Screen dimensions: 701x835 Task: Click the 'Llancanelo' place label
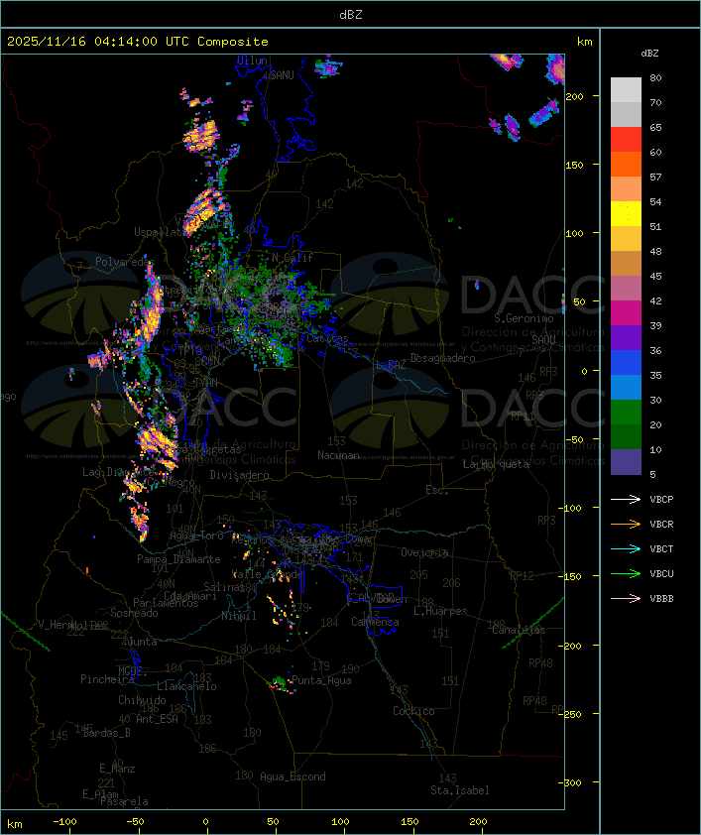[186, 686]
